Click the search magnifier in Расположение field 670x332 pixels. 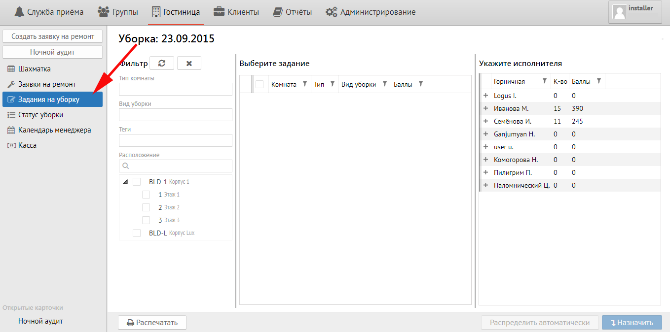tap(125, 166)
